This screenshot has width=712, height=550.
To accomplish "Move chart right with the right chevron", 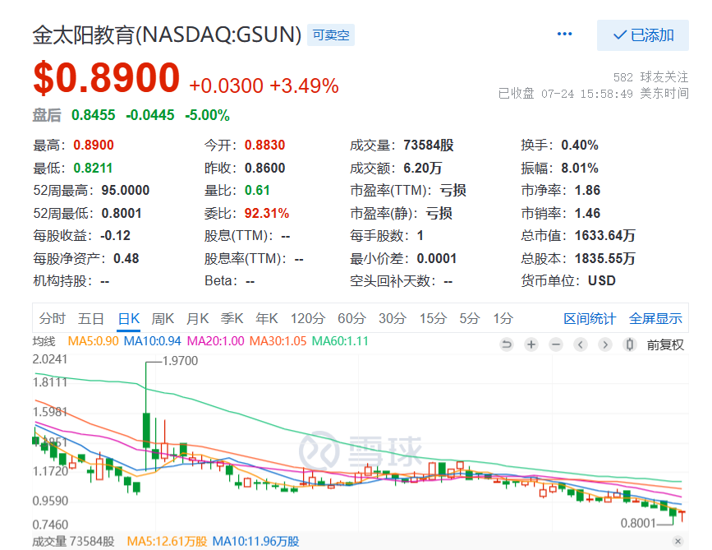I will coord(605,344).
